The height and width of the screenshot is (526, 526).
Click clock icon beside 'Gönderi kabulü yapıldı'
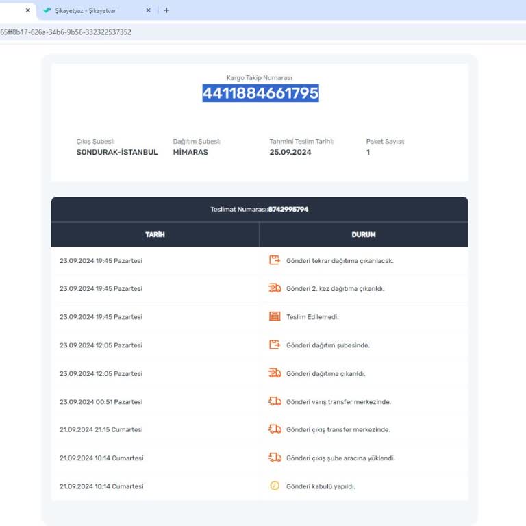pyautogui.click(x=275, y=486)
